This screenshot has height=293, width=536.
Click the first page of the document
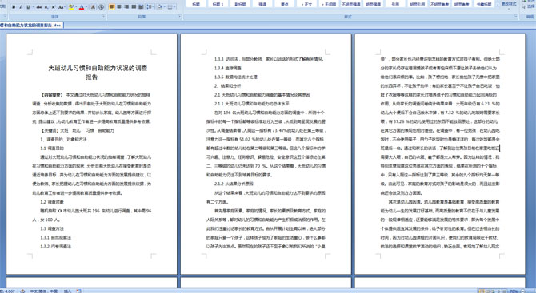92,154
